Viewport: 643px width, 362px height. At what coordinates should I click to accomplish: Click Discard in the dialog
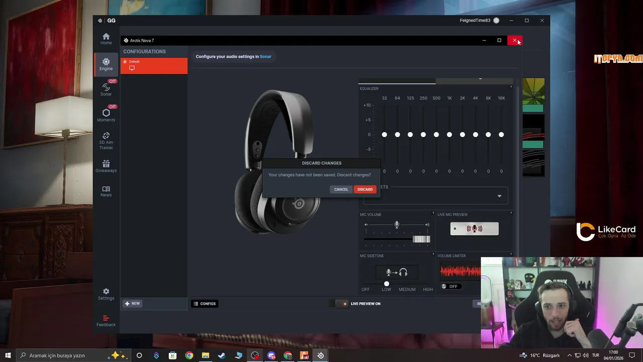(365, 190)
